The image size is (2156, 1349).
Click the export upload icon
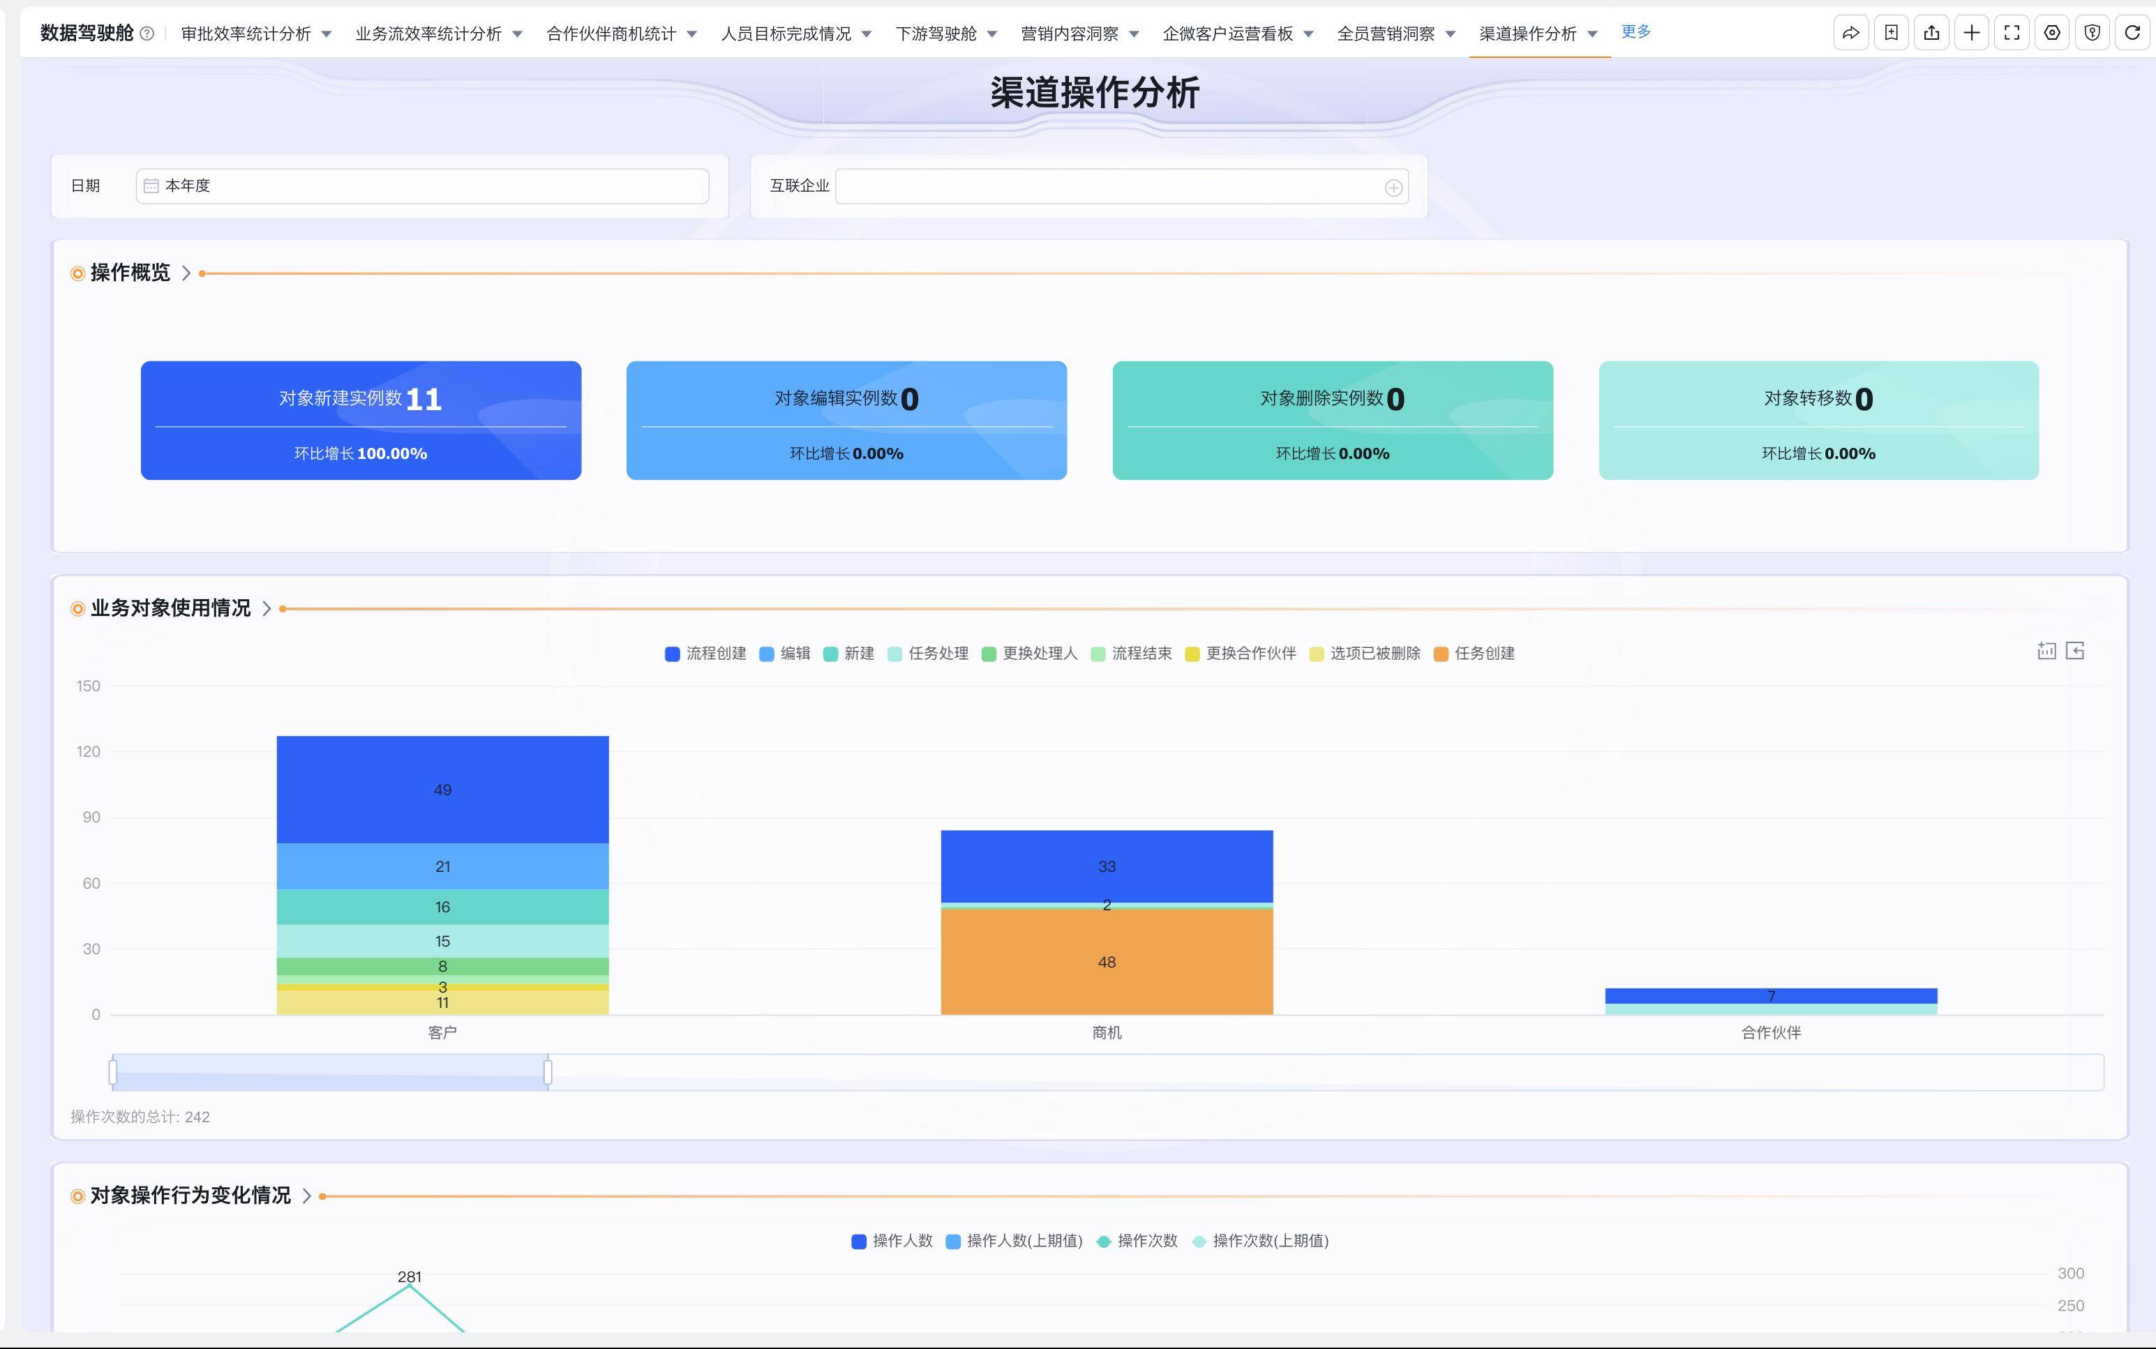point(1931,33)
